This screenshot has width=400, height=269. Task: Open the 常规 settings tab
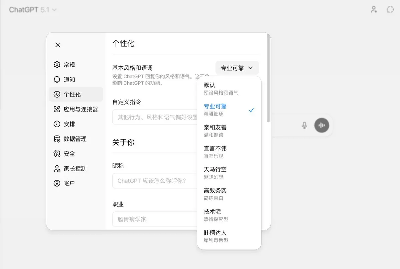(76, 65)
